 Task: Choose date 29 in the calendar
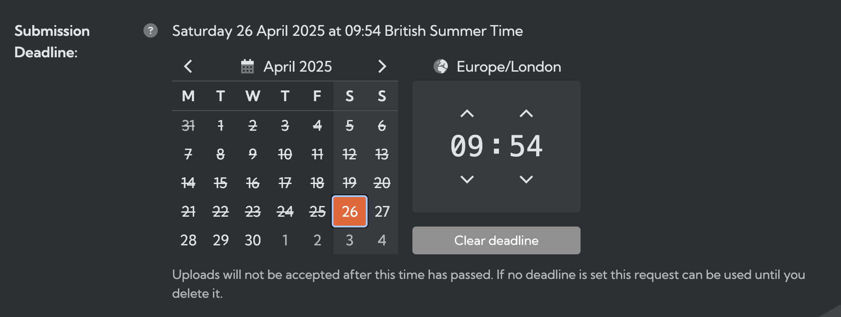coord(221,240)
